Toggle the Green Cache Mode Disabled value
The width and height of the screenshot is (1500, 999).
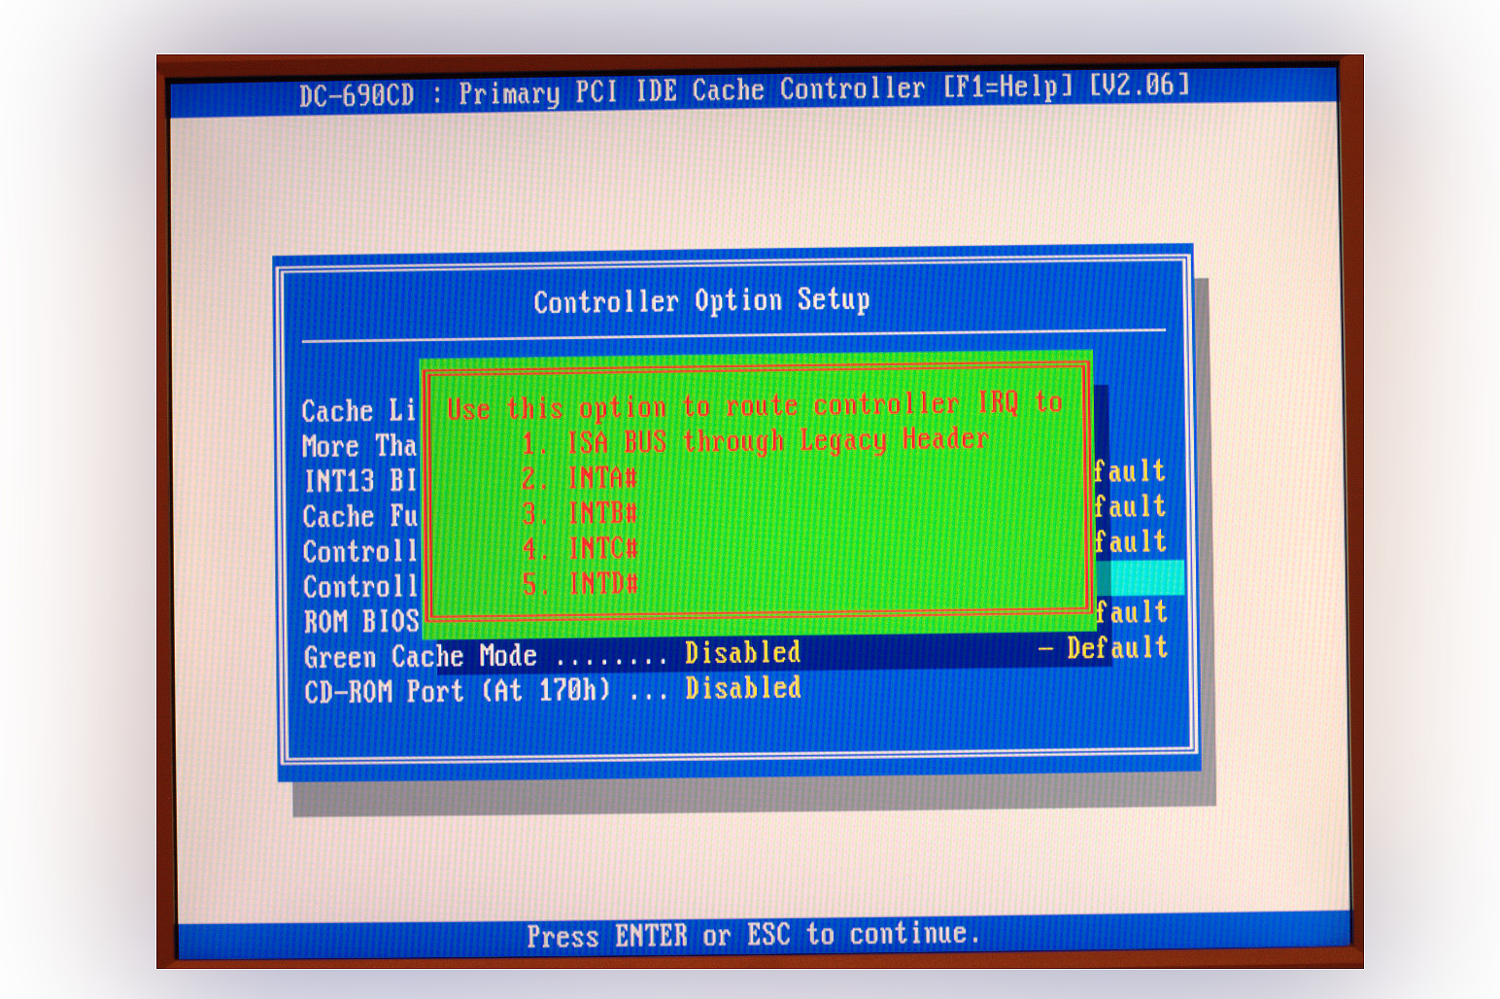[x=742, y=653]
